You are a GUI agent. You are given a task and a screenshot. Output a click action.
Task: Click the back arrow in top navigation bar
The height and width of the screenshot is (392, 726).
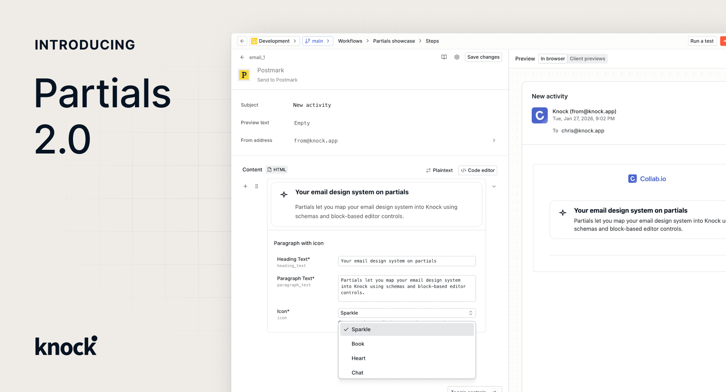click(242, 41)
